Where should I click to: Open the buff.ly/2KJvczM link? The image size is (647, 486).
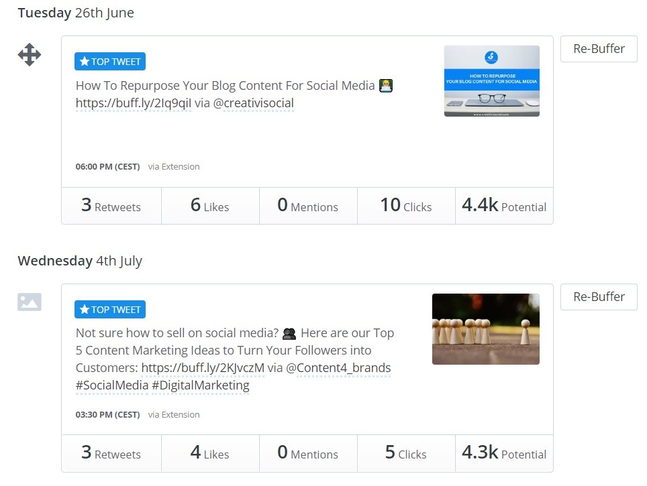(203, 368)
